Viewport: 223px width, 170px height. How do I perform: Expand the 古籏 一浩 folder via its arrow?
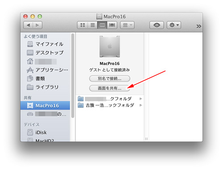point(140,105)
